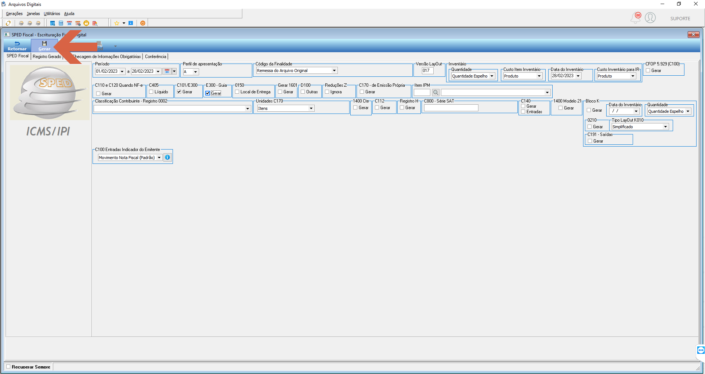Enable Gerar under CFOP 5.929 (C100)
Image resolution: width=705 pixels, height=374 pixels.
click(648, 71)
